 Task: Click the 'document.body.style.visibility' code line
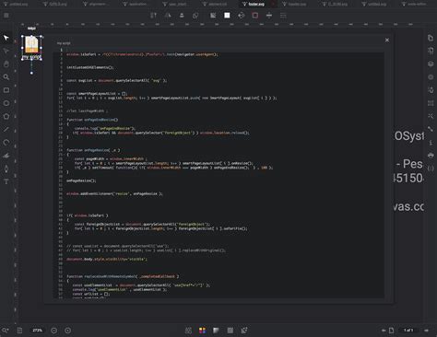[x=107, y=260]
